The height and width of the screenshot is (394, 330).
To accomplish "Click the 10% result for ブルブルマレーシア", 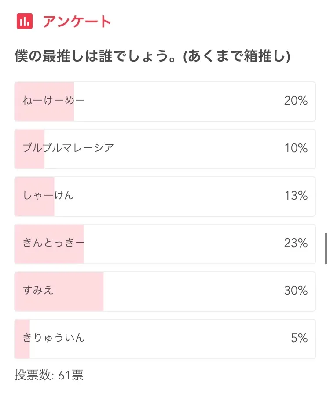I will pyautogui.click(x=296, y=148).
